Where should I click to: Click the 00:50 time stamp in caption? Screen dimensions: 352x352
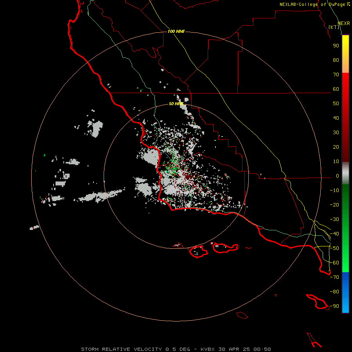coord(262,349)
